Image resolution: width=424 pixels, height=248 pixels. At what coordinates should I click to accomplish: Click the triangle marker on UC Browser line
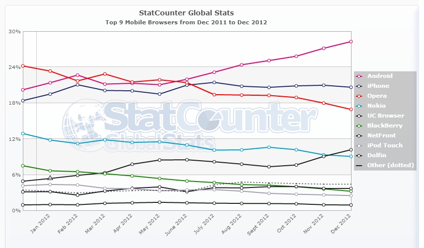point(50,178)
